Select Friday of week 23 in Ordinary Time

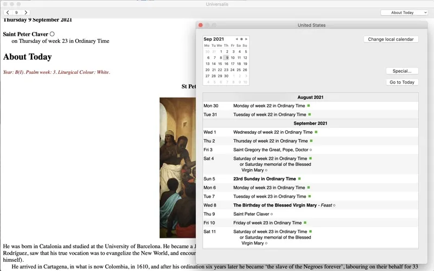click(267, 223)
